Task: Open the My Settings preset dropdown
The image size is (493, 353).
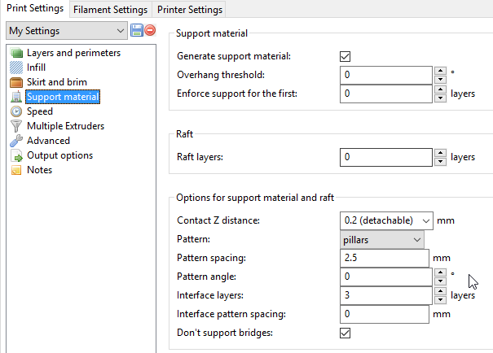Action: (66, 31)
